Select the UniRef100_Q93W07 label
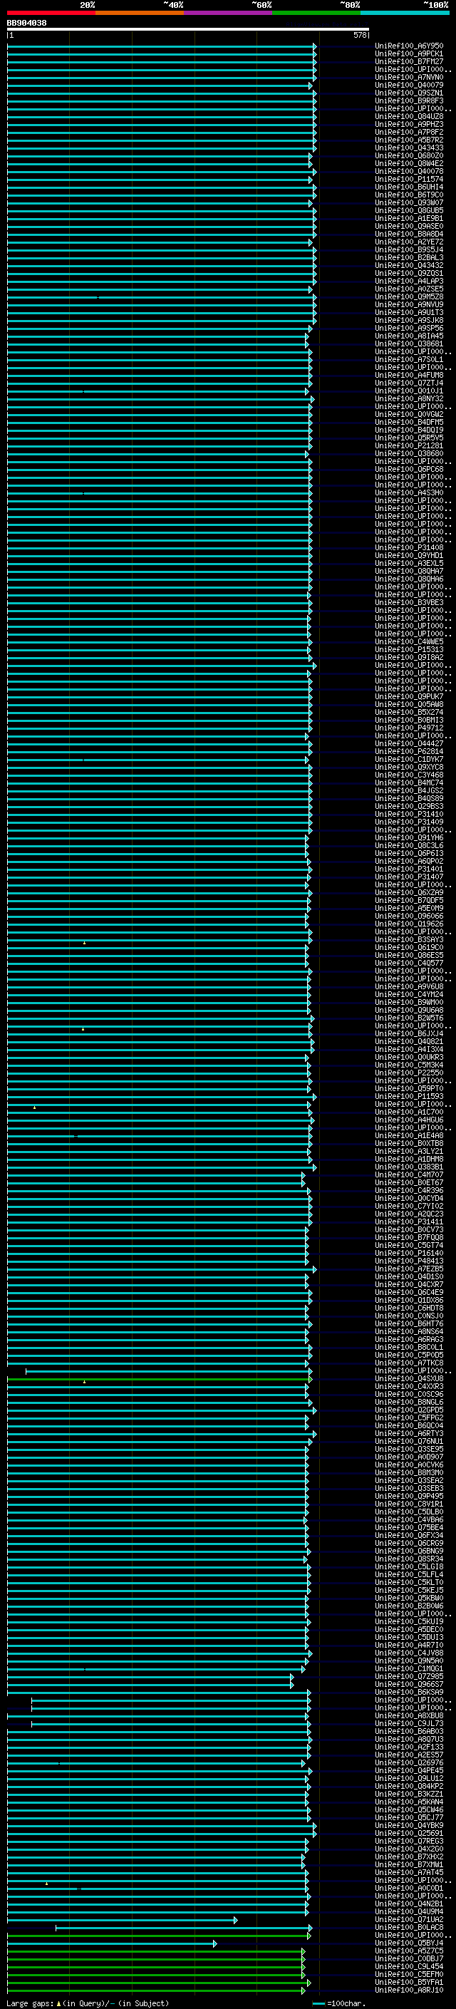This screenshot has width=456, height=2009. coord(409,203)
